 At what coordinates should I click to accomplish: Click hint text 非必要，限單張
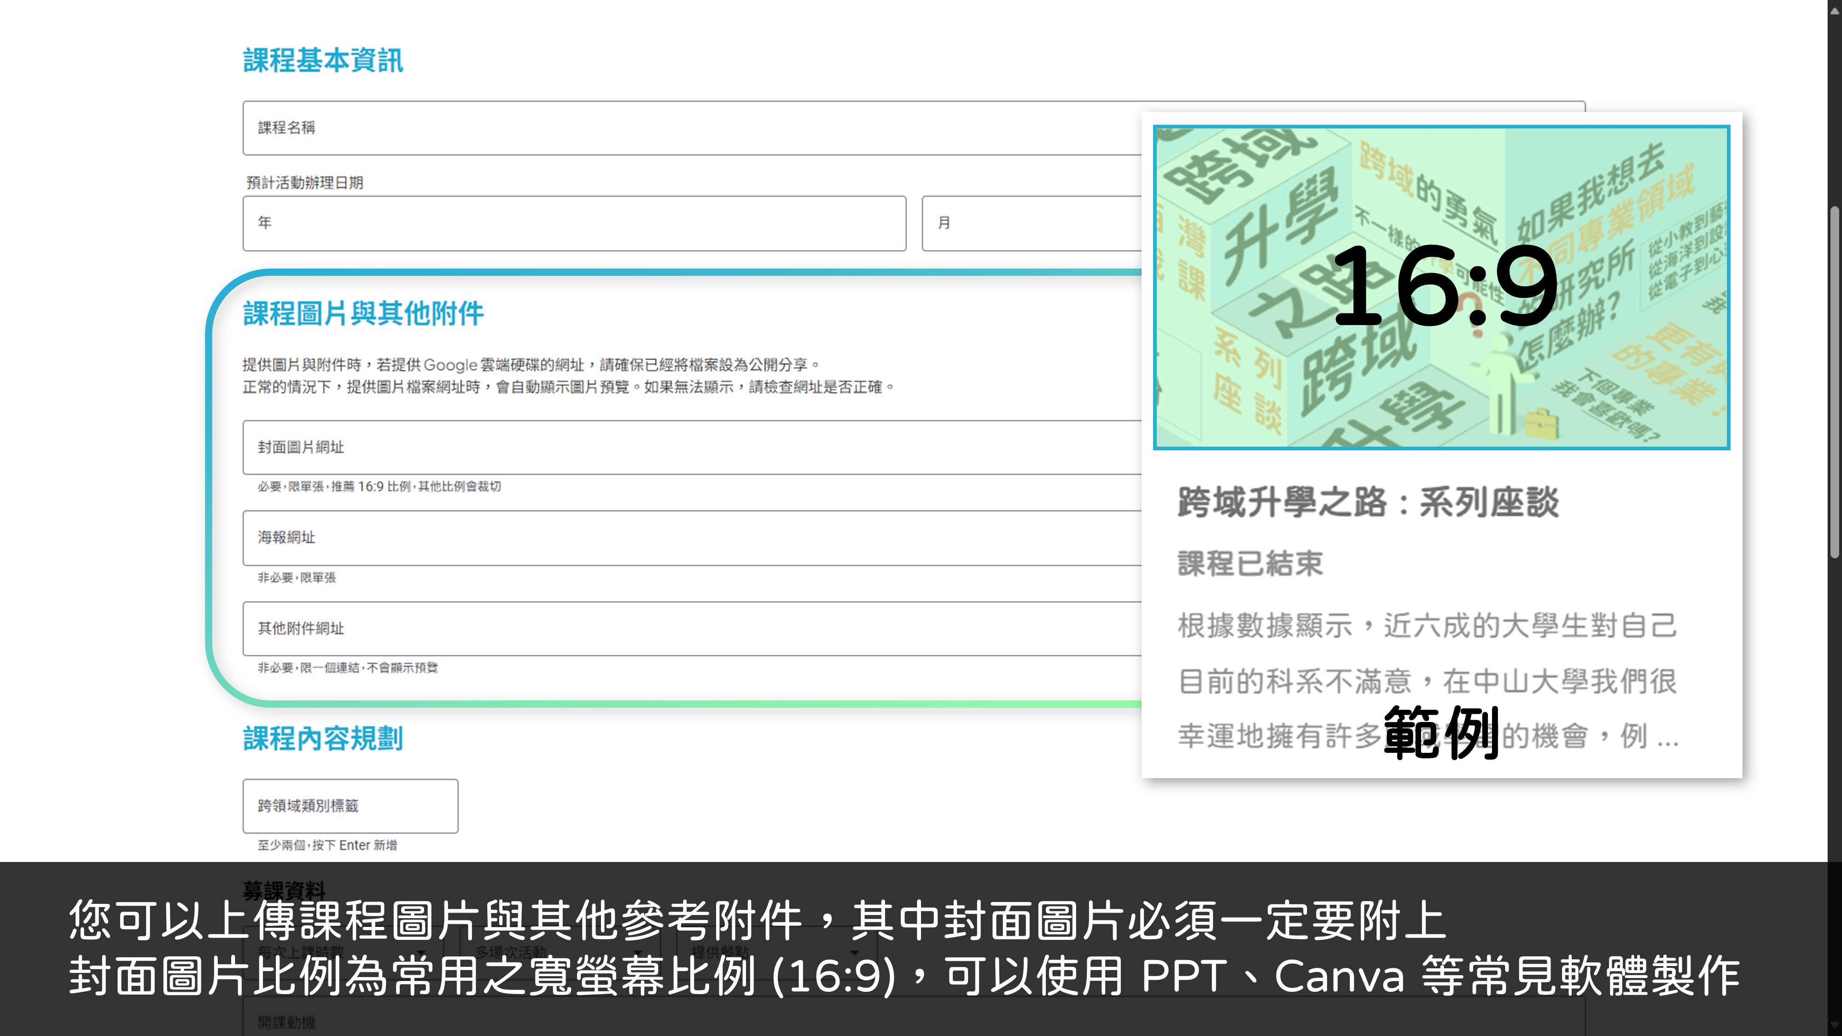coord(296,578)
